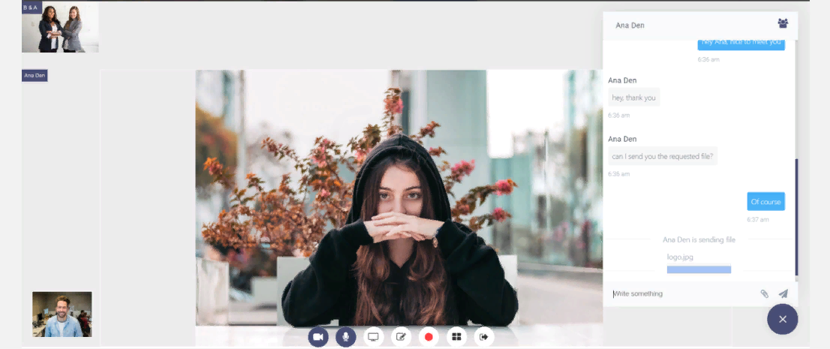Switch to grid layout view
The image size is (830, 349).
point(456,337)
